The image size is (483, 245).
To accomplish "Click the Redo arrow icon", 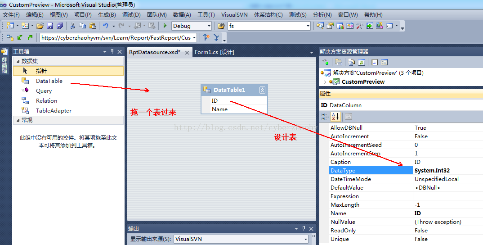I will (x=121, y=26).
